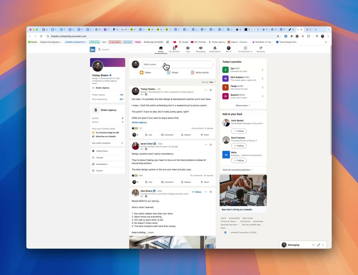The width and height of the screenshot is (358, 275).
Task: Send Sarah Chen's post
Action: click(204, 182)
